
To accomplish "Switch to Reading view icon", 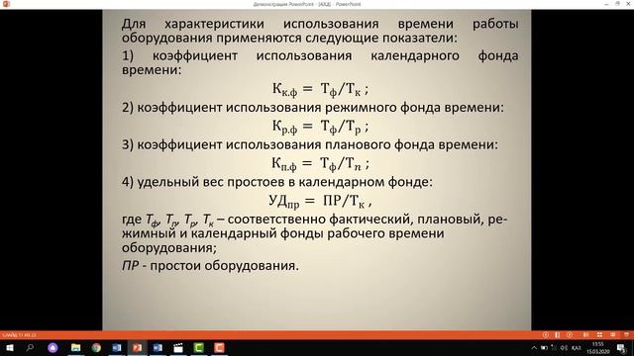I will tap(613, 335).
